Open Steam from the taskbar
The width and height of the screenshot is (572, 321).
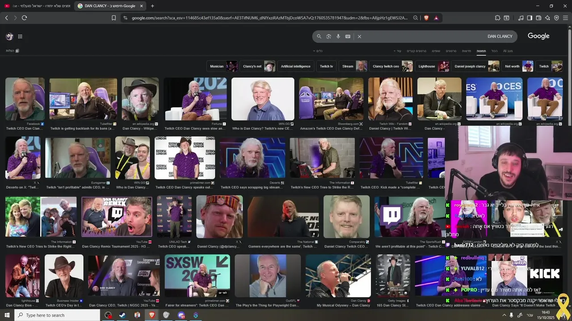click(x=122, y=315)
